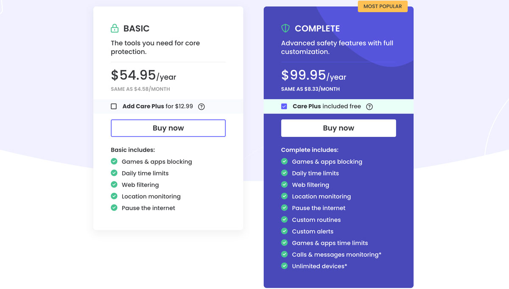509x289 pixels.
Task: Uncheck the Care Plus included free checkbox
Action: (x=284, y=106)
